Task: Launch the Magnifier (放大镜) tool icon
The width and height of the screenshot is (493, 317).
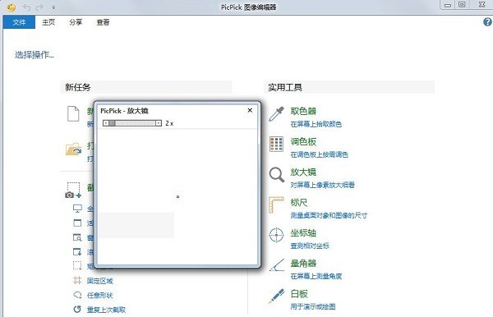Action: [277, 175]
